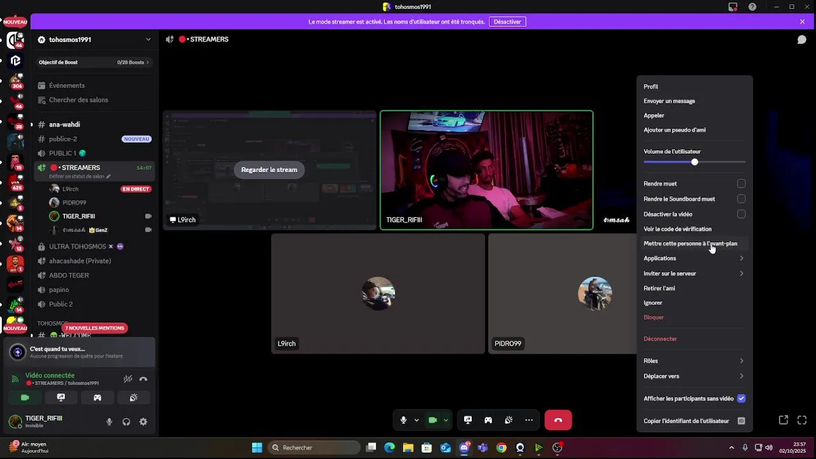Check the Désactiver la vidéo checkbox
This screenshot has height=459, width=816.
click(x=741, y=214)
